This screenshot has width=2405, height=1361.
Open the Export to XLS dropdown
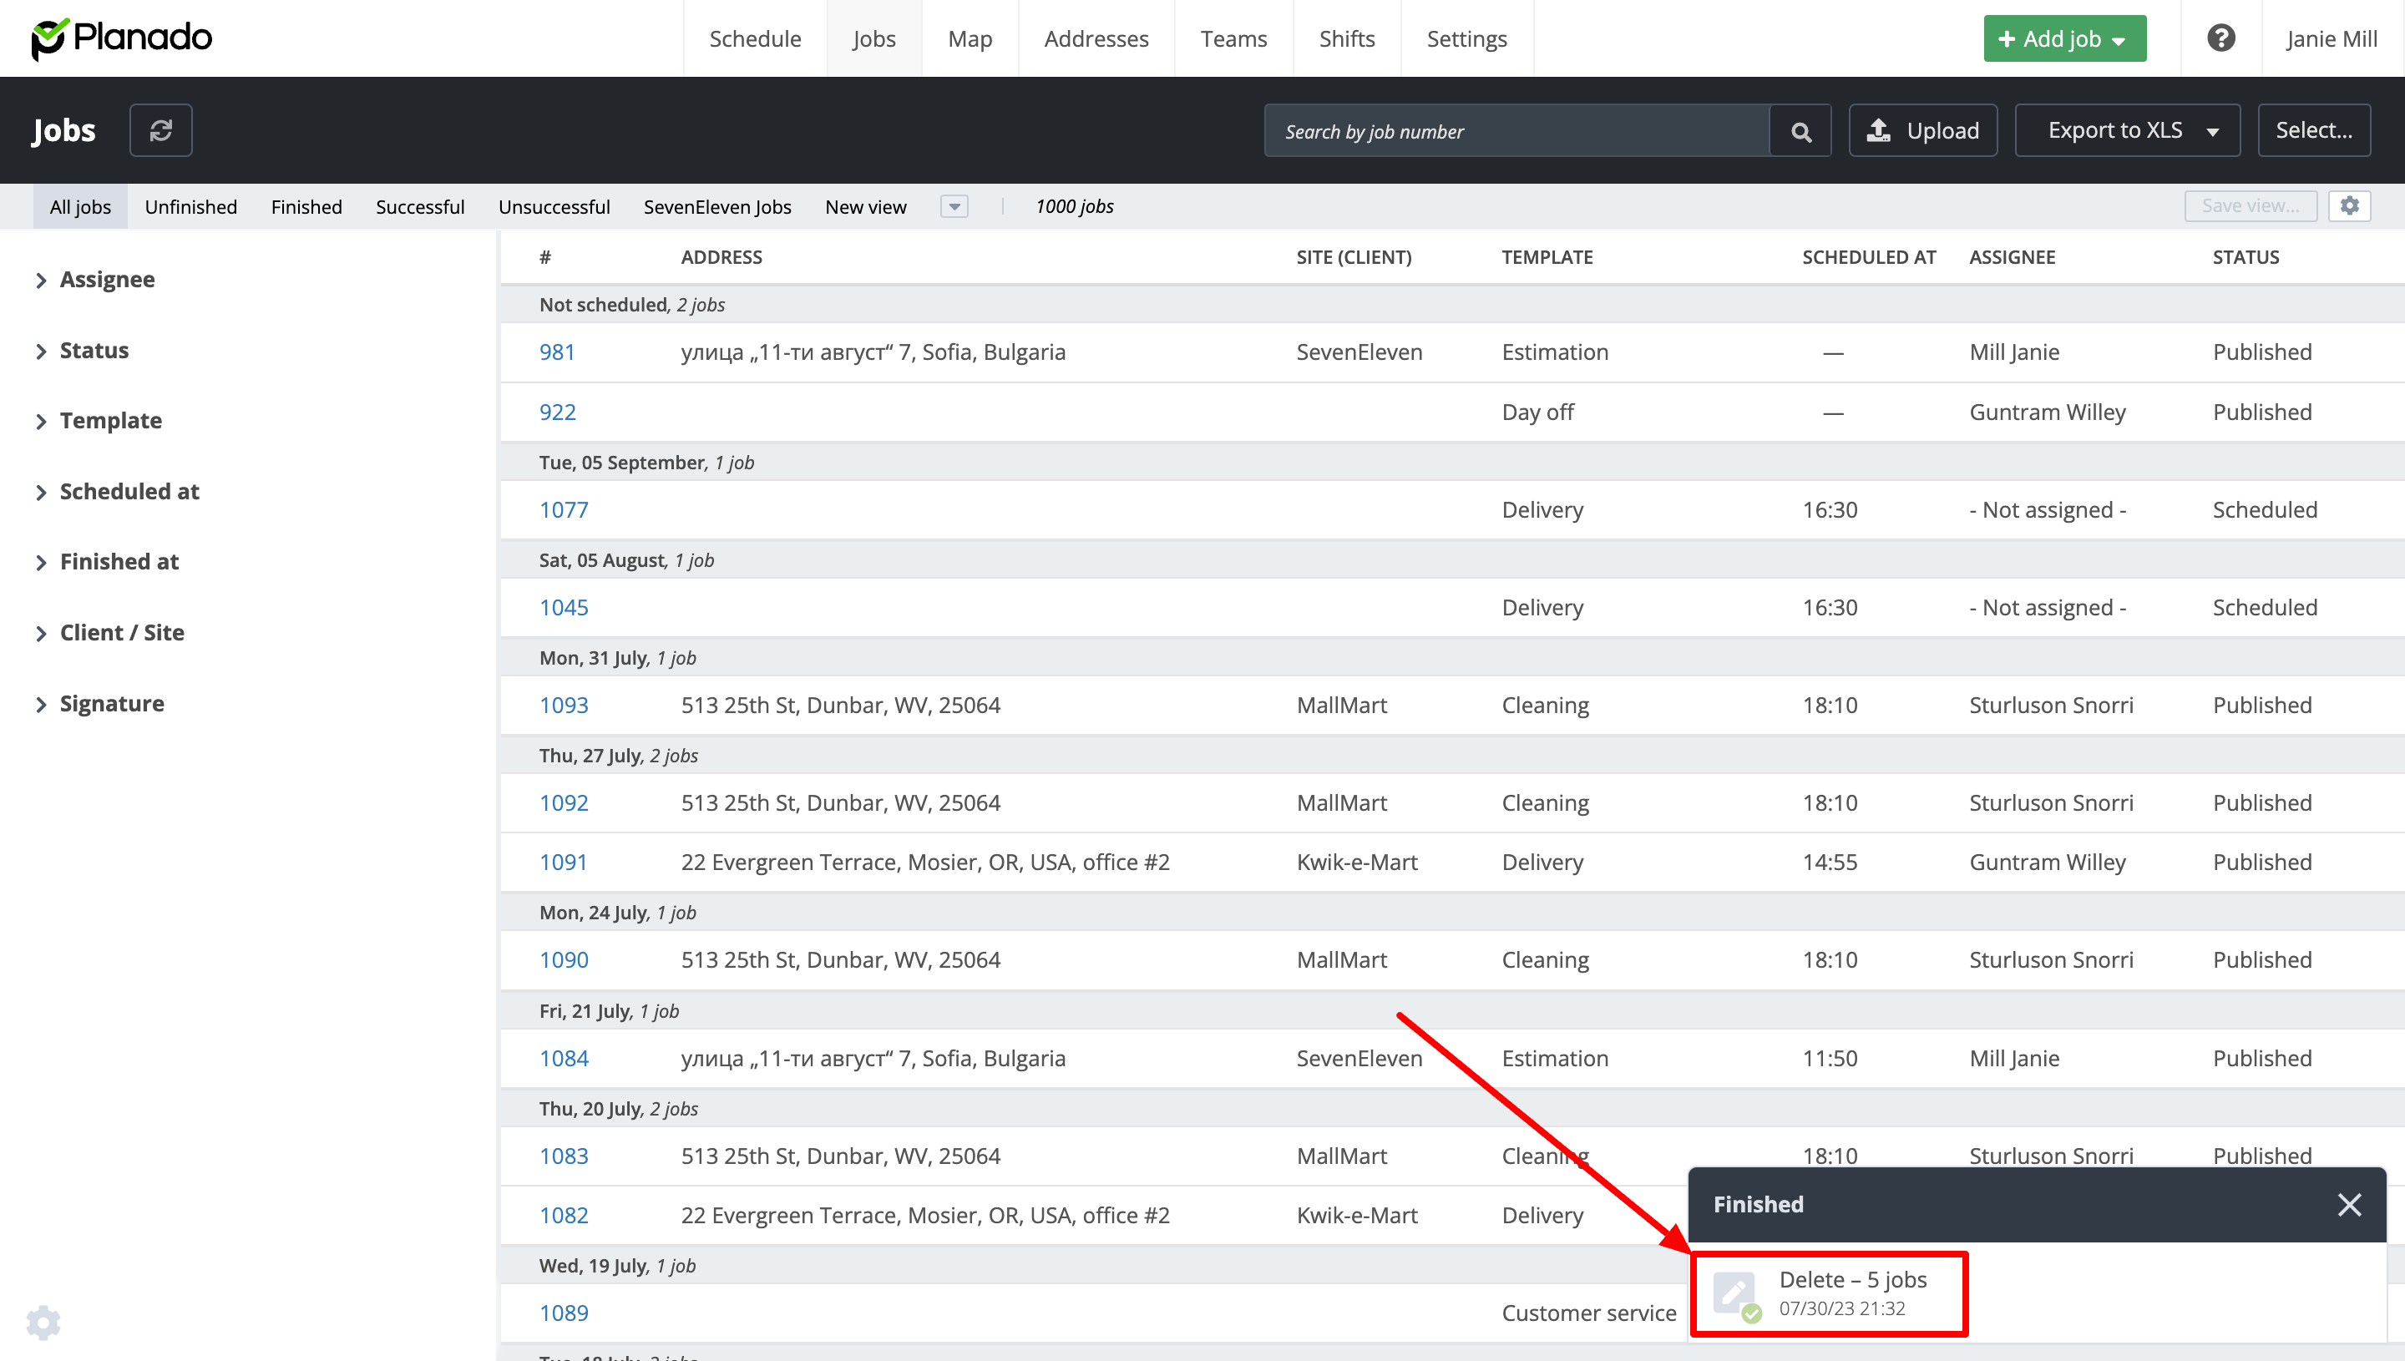[x=2128, y=131]
